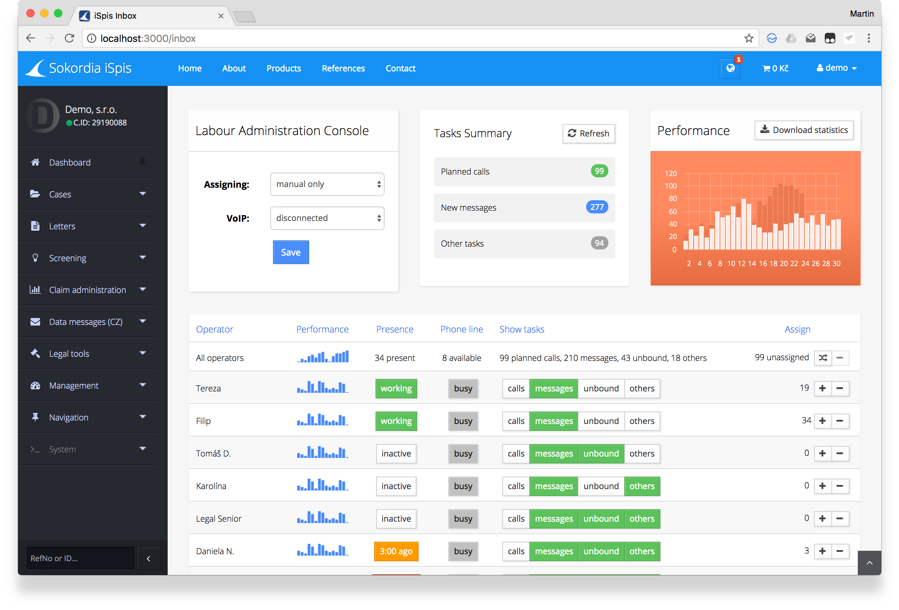
Task: Open Products in top navigation
Action: point(283,69)
